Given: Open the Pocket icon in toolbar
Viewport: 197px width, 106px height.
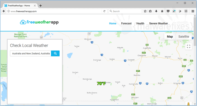Looking at the screenshot, I should [x=168, y=11].
